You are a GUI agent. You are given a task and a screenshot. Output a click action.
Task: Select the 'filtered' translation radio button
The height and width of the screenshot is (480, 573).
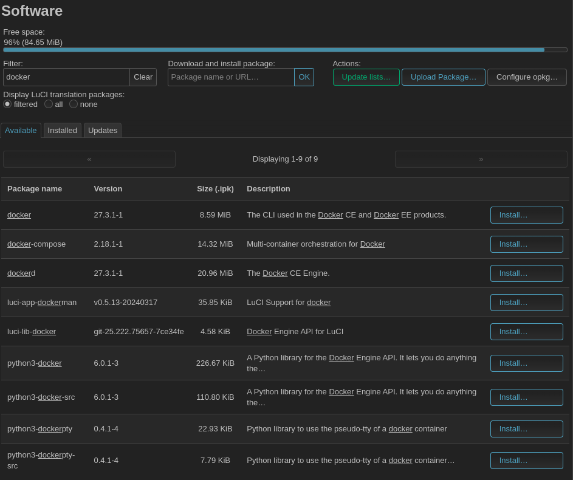tap(7, 104)
